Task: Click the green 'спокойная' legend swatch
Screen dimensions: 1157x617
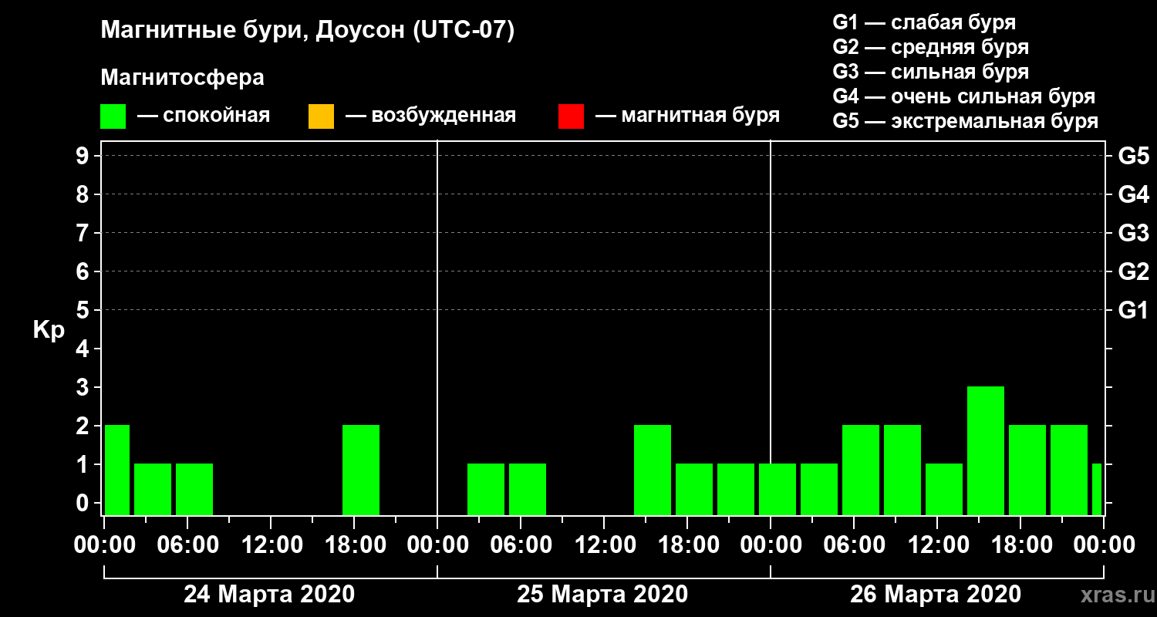Action: pyautogui.click(x=113, y=116)
